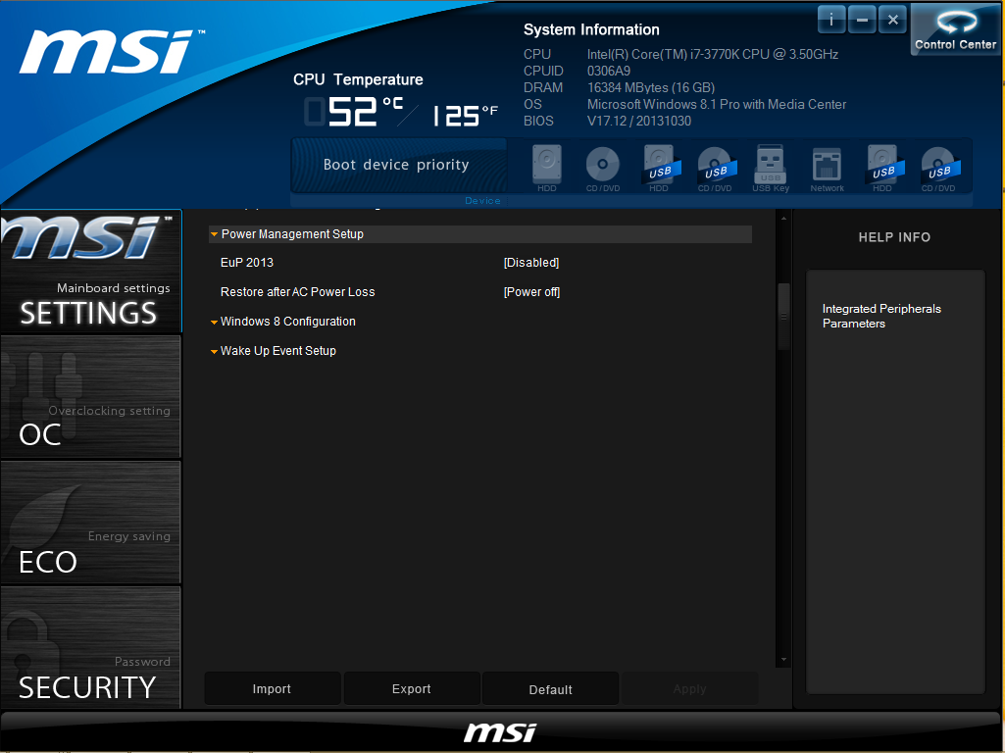The height and width of the screenshot is (753, 1005).
Task: Click the settings list scrollbar thumb
Action: click(783, 317)
